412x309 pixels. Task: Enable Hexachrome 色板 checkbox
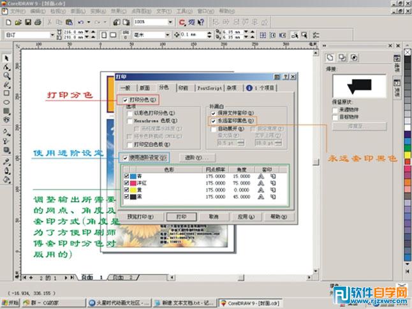tap(129, 121)
